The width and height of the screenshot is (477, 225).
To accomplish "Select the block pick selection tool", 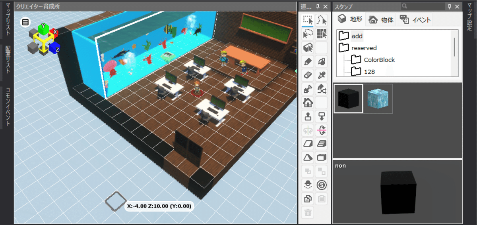I will pyautogui.click(x=308, y=48).
